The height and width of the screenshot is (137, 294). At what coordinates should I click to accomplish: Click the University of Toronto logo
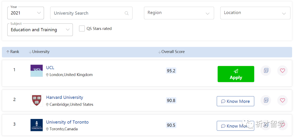click(x=36, y=125)
